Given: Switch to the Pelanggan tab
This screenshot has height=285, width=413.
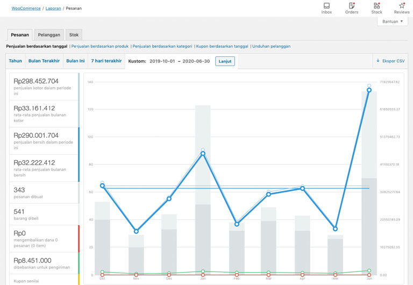Looking at the screenshot, I should click(49, 35).
